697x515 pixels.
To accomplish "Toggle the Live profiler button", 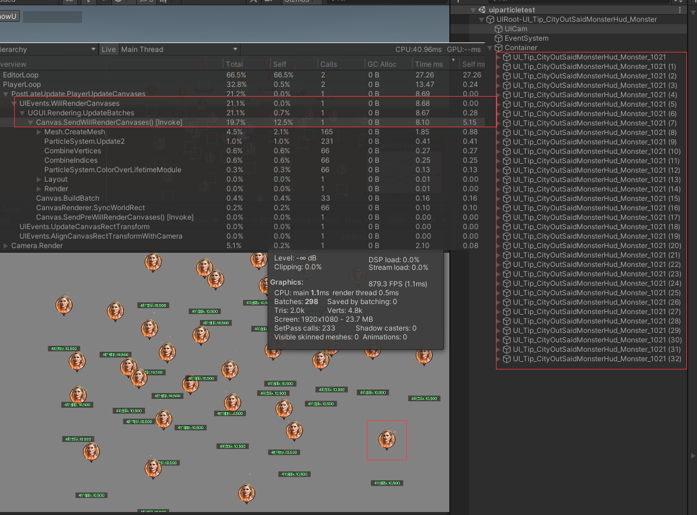I will [x=109, y=49].
